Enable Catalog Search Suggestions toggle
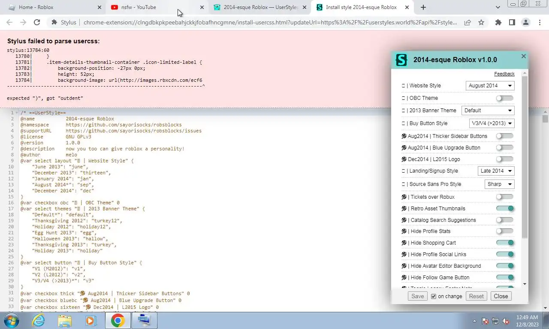Image resolution: width=549 pixels, height=329 pixels. [505, 220]
